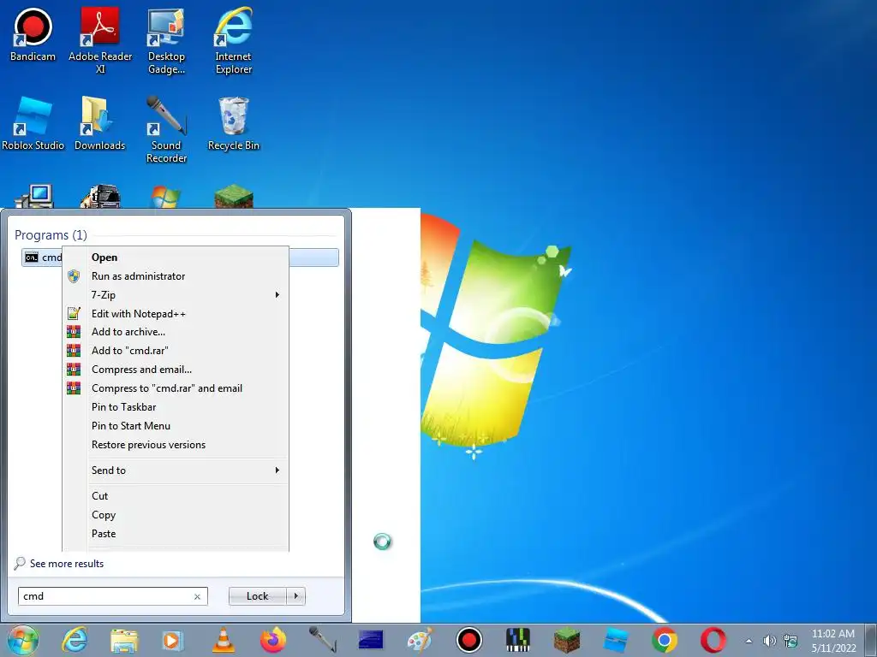Open shutdown options arrow beside Lock

(x=295, y=596)
